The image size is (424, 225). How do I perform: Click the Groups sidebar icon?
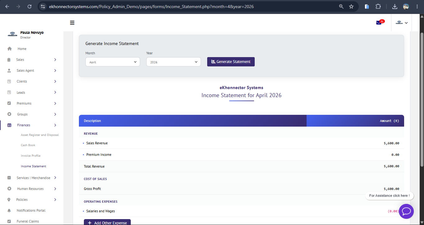(x=9, y=114)
